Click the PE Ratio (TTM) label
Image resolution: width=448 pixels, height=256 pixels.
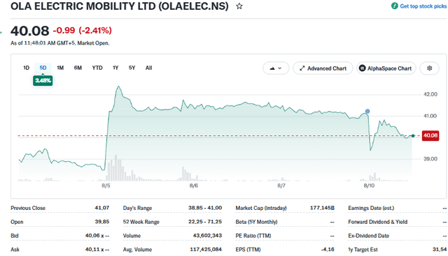(253, 236)
